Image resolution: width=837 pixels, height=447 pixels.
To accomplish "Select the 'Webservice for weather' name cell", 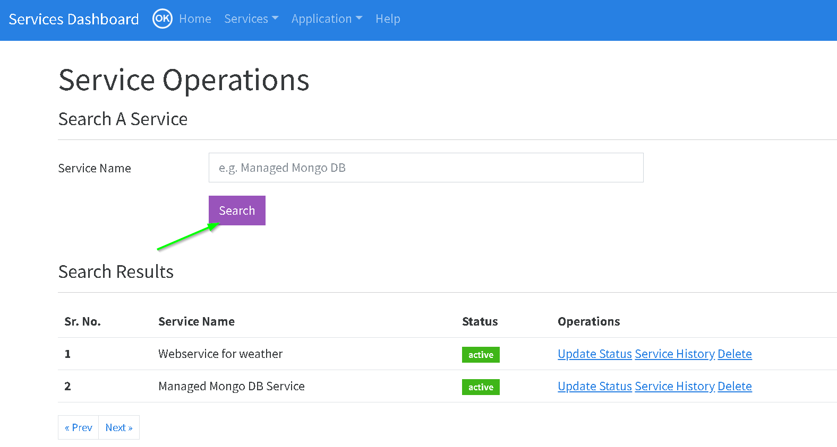I will pyautogui.click(x=220, y=354).
